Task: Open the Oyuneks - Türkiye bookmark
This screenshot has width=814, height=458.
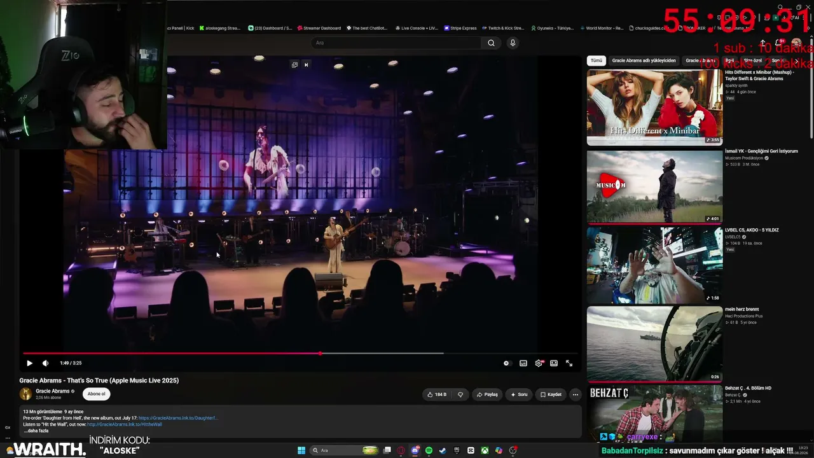Action: (552, 28)
